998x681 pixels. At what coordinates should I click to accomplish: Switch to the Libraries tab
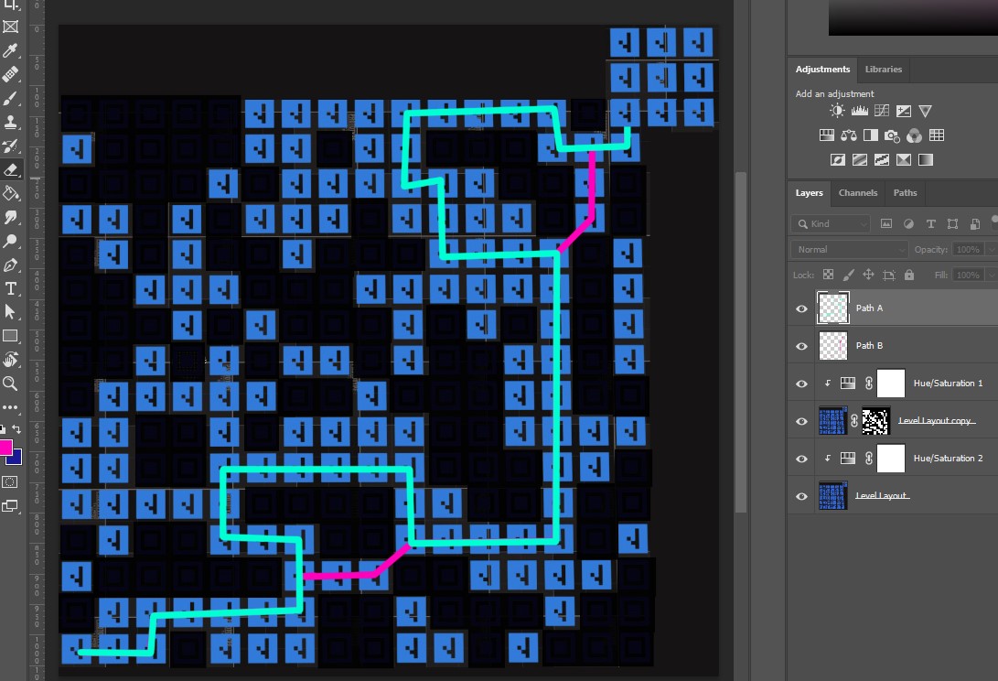coord(884,70)
